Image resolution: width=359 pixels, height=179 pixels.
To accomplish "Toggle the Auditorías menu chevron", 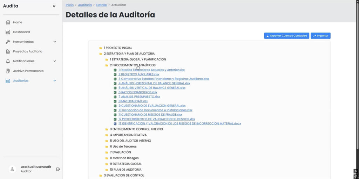I will (x=54, y=81).
